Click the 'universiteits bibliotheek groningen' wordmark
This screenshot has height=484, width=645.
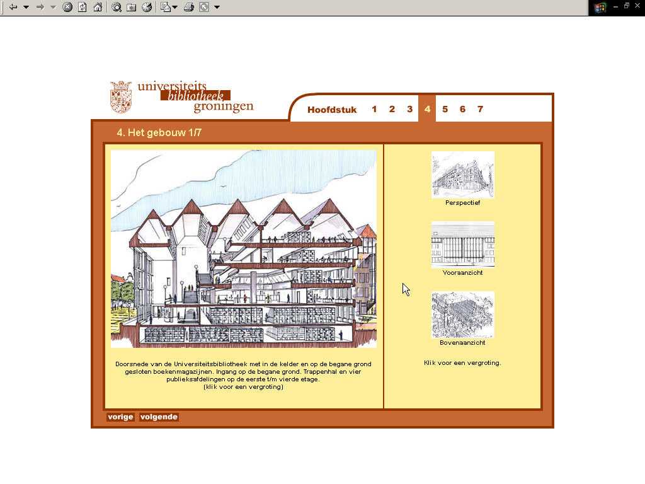pos(195,96)
